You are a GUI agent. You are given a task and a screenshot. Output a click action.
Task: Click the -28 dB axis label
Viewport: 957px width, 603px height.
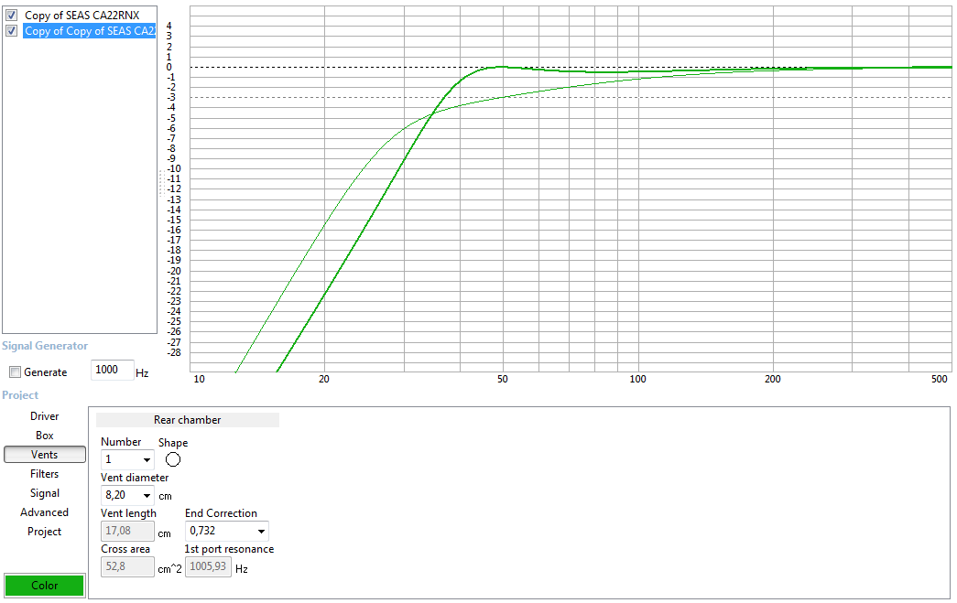click(x=174, y=352)
